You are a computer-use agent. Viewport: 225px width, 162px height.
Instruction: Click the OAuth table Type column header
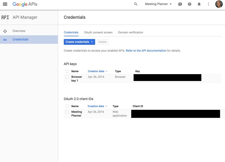[115, 106]
